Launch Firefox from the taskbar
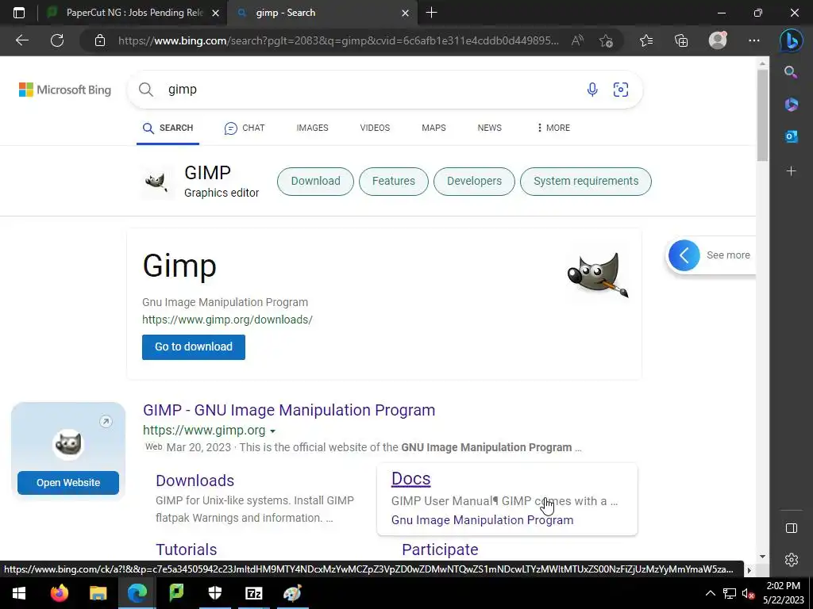Image resolution: width=813 pixels, height=609 pixels. [x=59, y=593]
